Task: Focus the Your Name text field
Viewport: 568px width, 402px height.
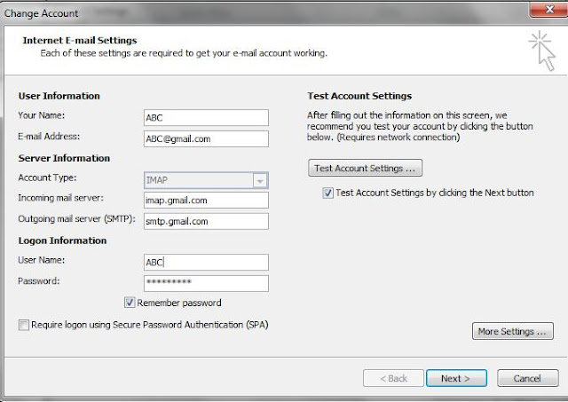Action: [206, 118]
